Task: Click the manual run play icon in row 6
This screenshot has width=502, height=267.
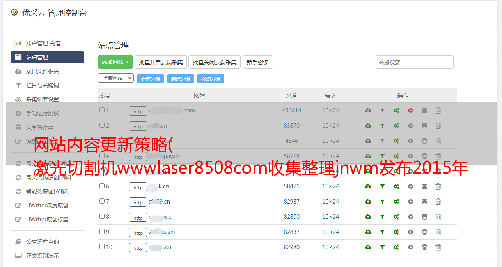Action: 410,186
